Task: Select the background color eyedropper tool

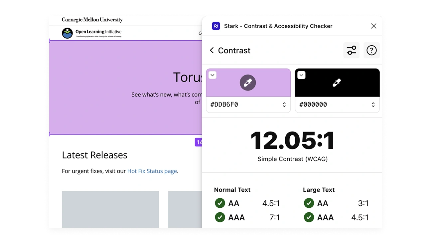Action: pos(337,83)
